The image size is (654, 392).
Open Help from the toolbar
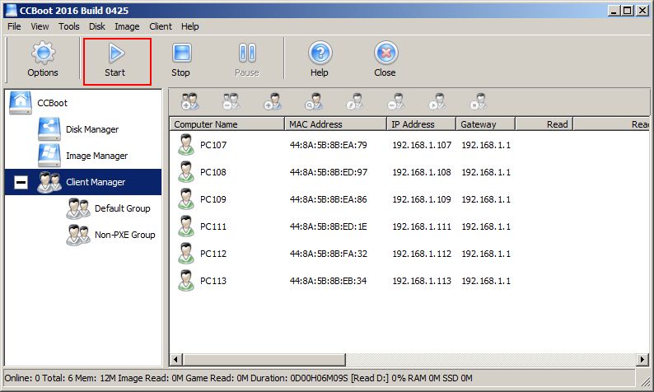coord(320,59)
